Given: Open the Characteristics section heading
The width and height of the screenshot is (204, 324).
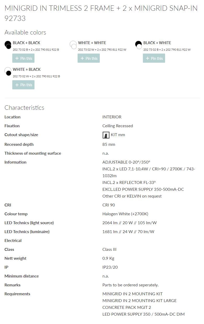Looking at the screenshot, I should (x=24, y=107).
